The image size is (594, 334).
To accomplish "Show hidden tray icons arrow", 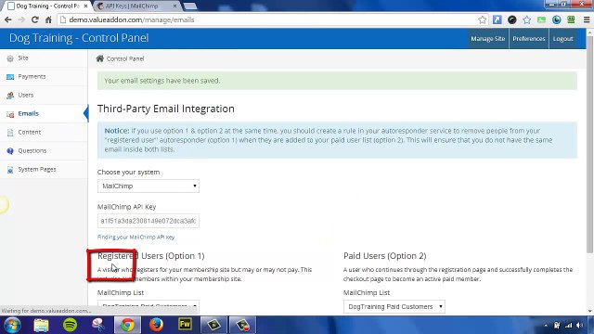I will pyautogui.click(x=546, y=326).
